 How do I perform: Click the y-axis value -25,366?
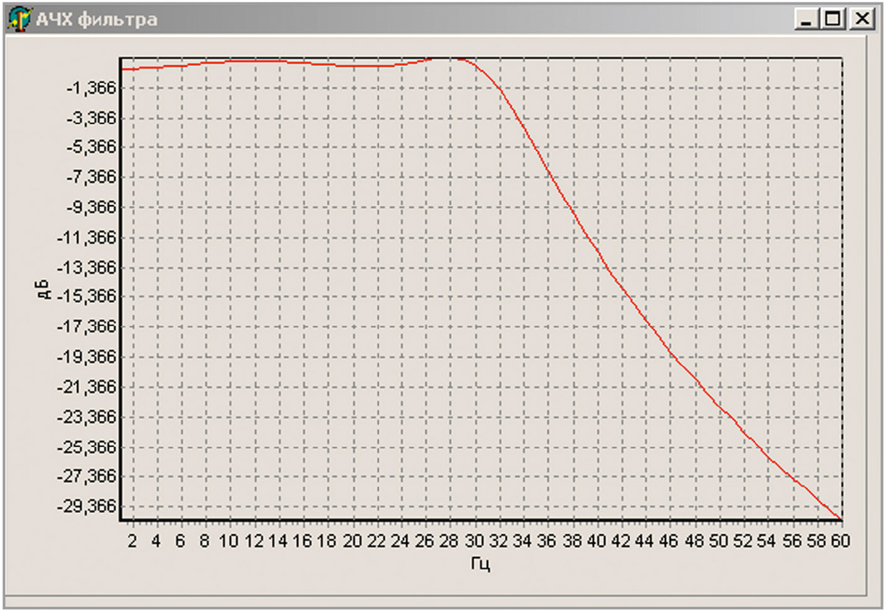(87, 447)
